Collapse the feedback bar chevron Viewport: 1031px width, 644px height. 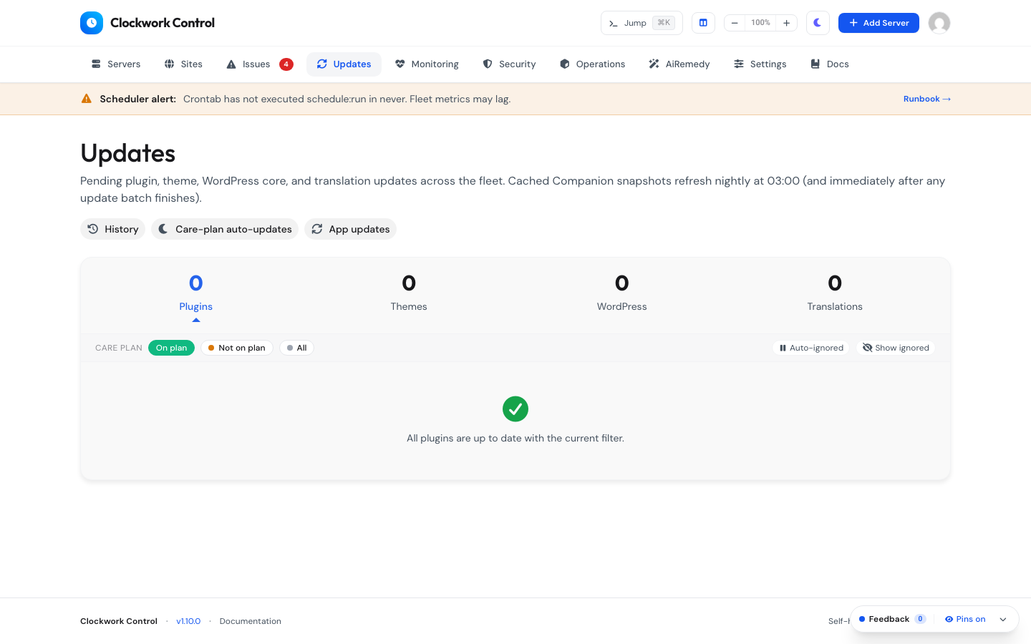(x=1003, y=619)
